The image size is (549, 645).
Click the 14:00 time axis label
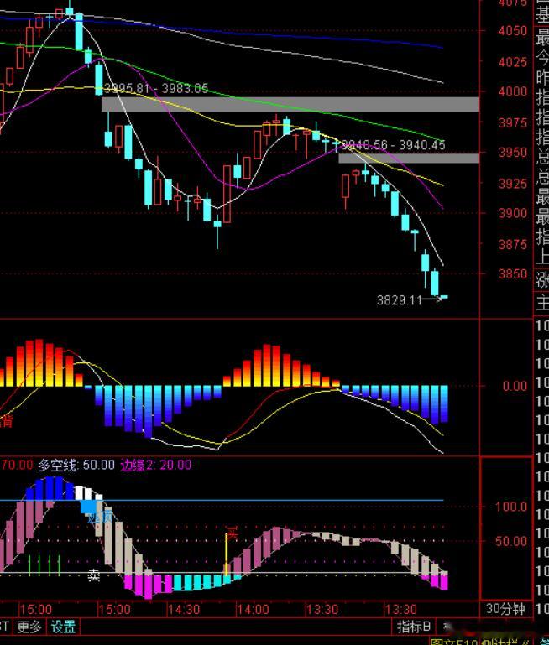pyautogui.click(x=253, y=609)
